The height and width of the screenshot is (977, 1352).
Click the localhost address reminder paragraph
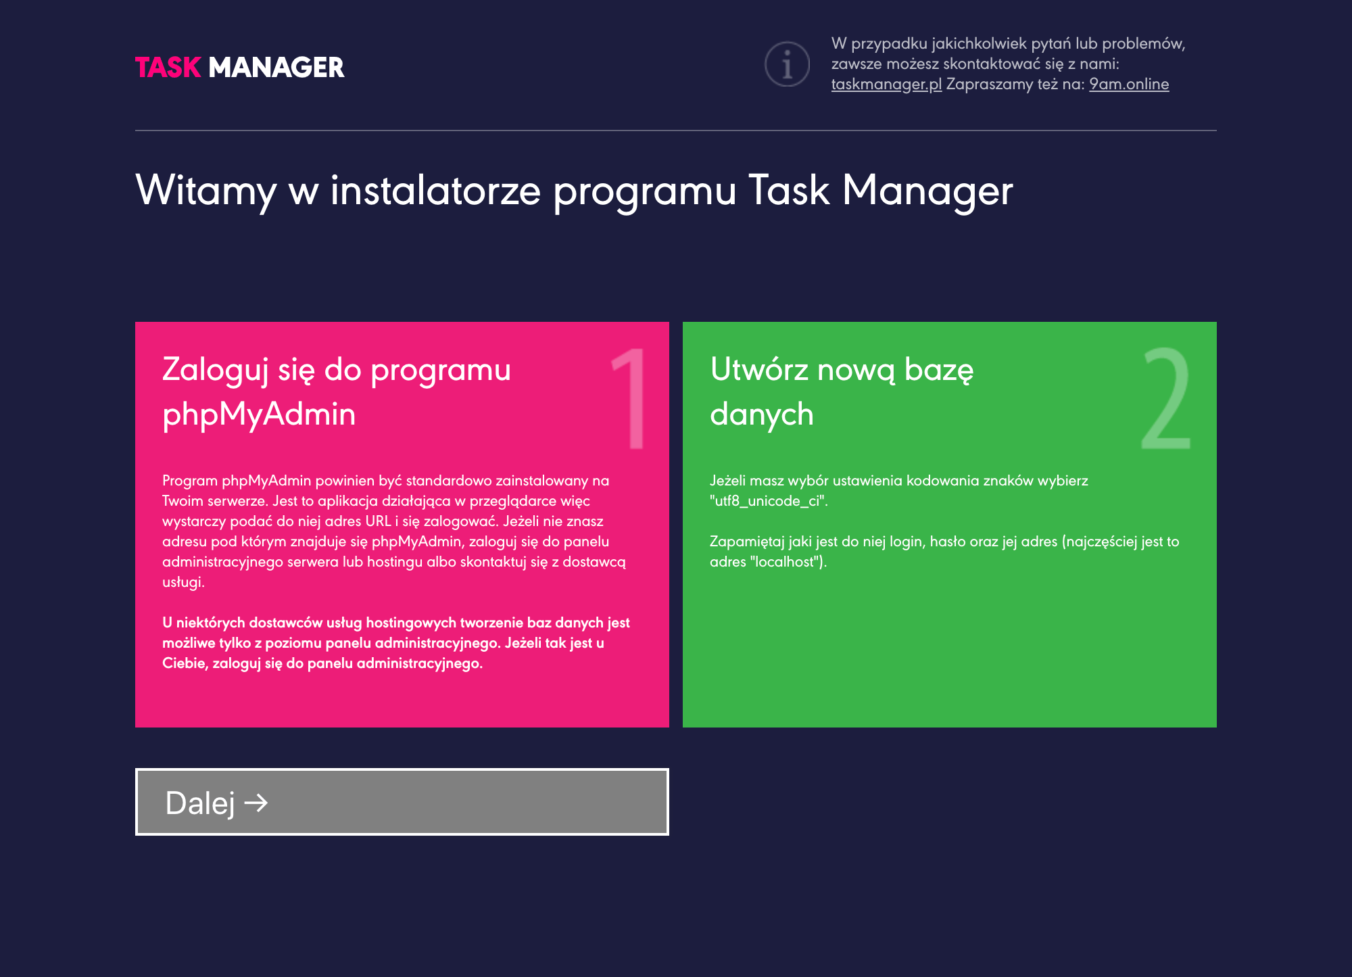tap(944, 552)
